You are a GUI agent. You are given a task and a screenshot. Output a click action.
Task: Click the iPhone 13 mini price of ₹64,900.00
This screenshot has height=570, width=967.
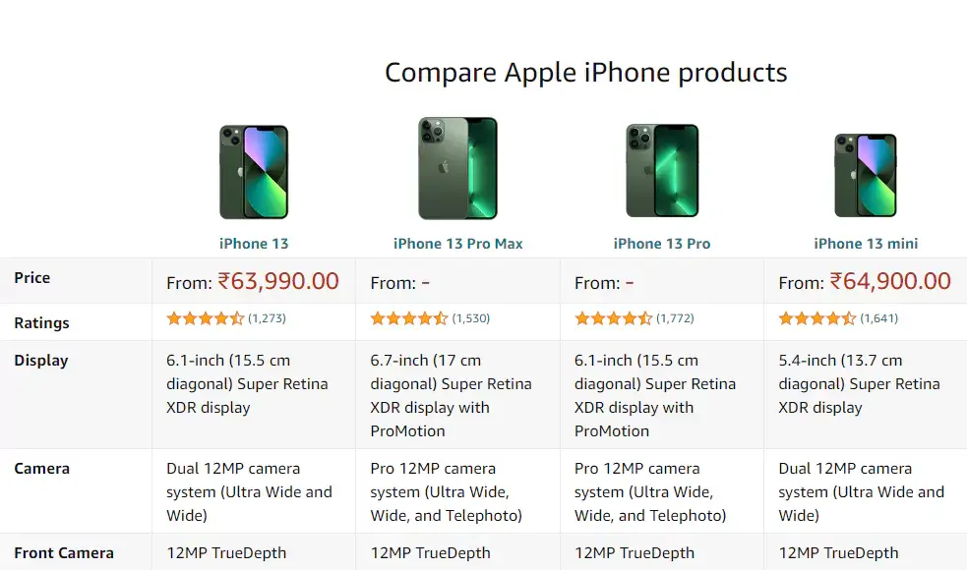point(888,280)
